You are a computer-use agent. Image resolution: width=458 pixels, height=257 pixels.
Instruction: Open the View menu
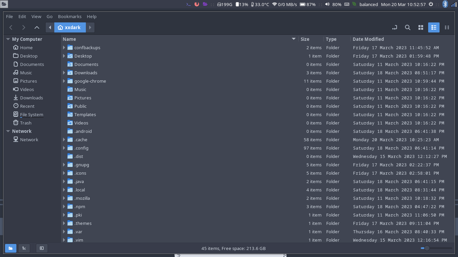pos(36,16)
